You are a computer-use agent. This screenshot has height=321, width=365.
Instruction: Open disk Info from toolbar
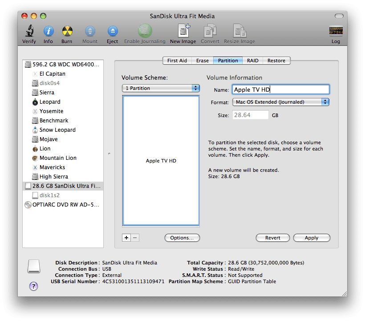point(48,32)
